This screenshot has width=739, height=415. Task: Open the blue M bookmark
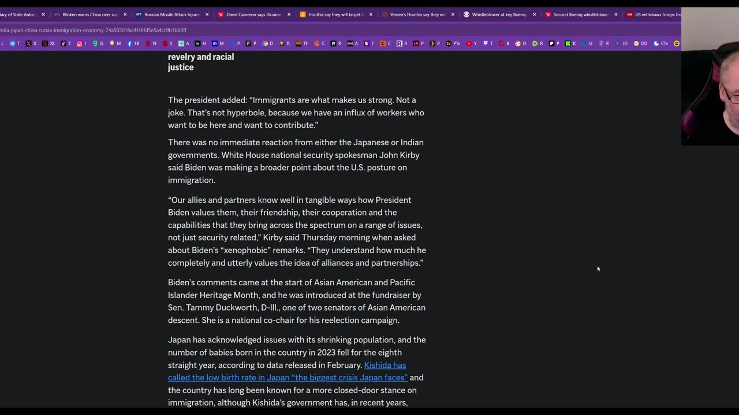(218, 43)
